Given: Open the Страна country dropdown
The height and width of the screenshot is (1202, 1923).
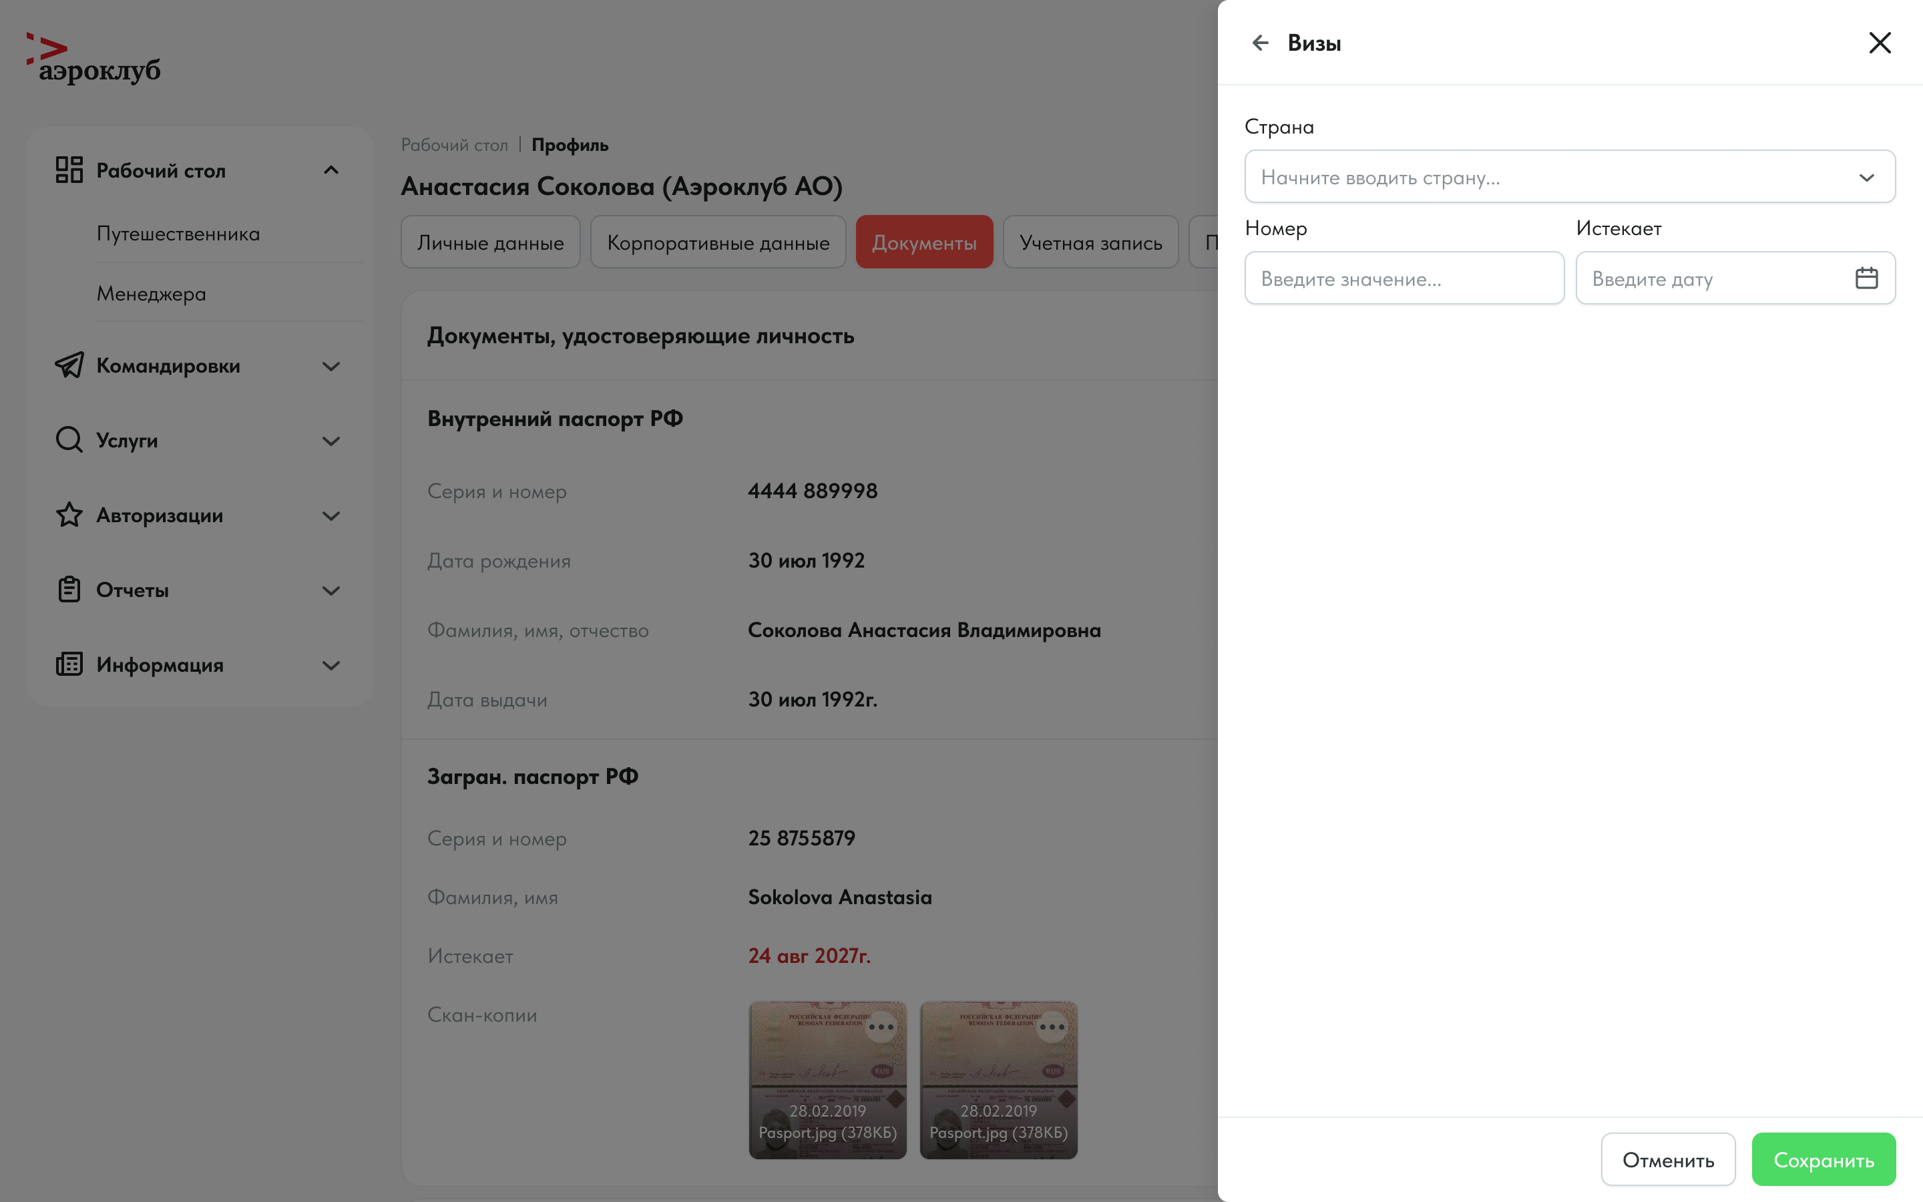Looking at the screenshot, I should pyautogui.click(x=1569, y=177).
